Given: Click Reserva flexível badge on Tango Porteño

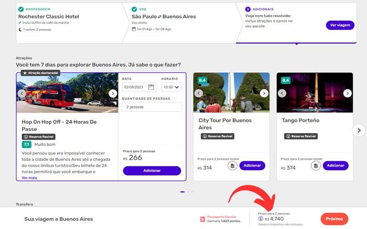Looking at the screenshot, I should point(301,136).
